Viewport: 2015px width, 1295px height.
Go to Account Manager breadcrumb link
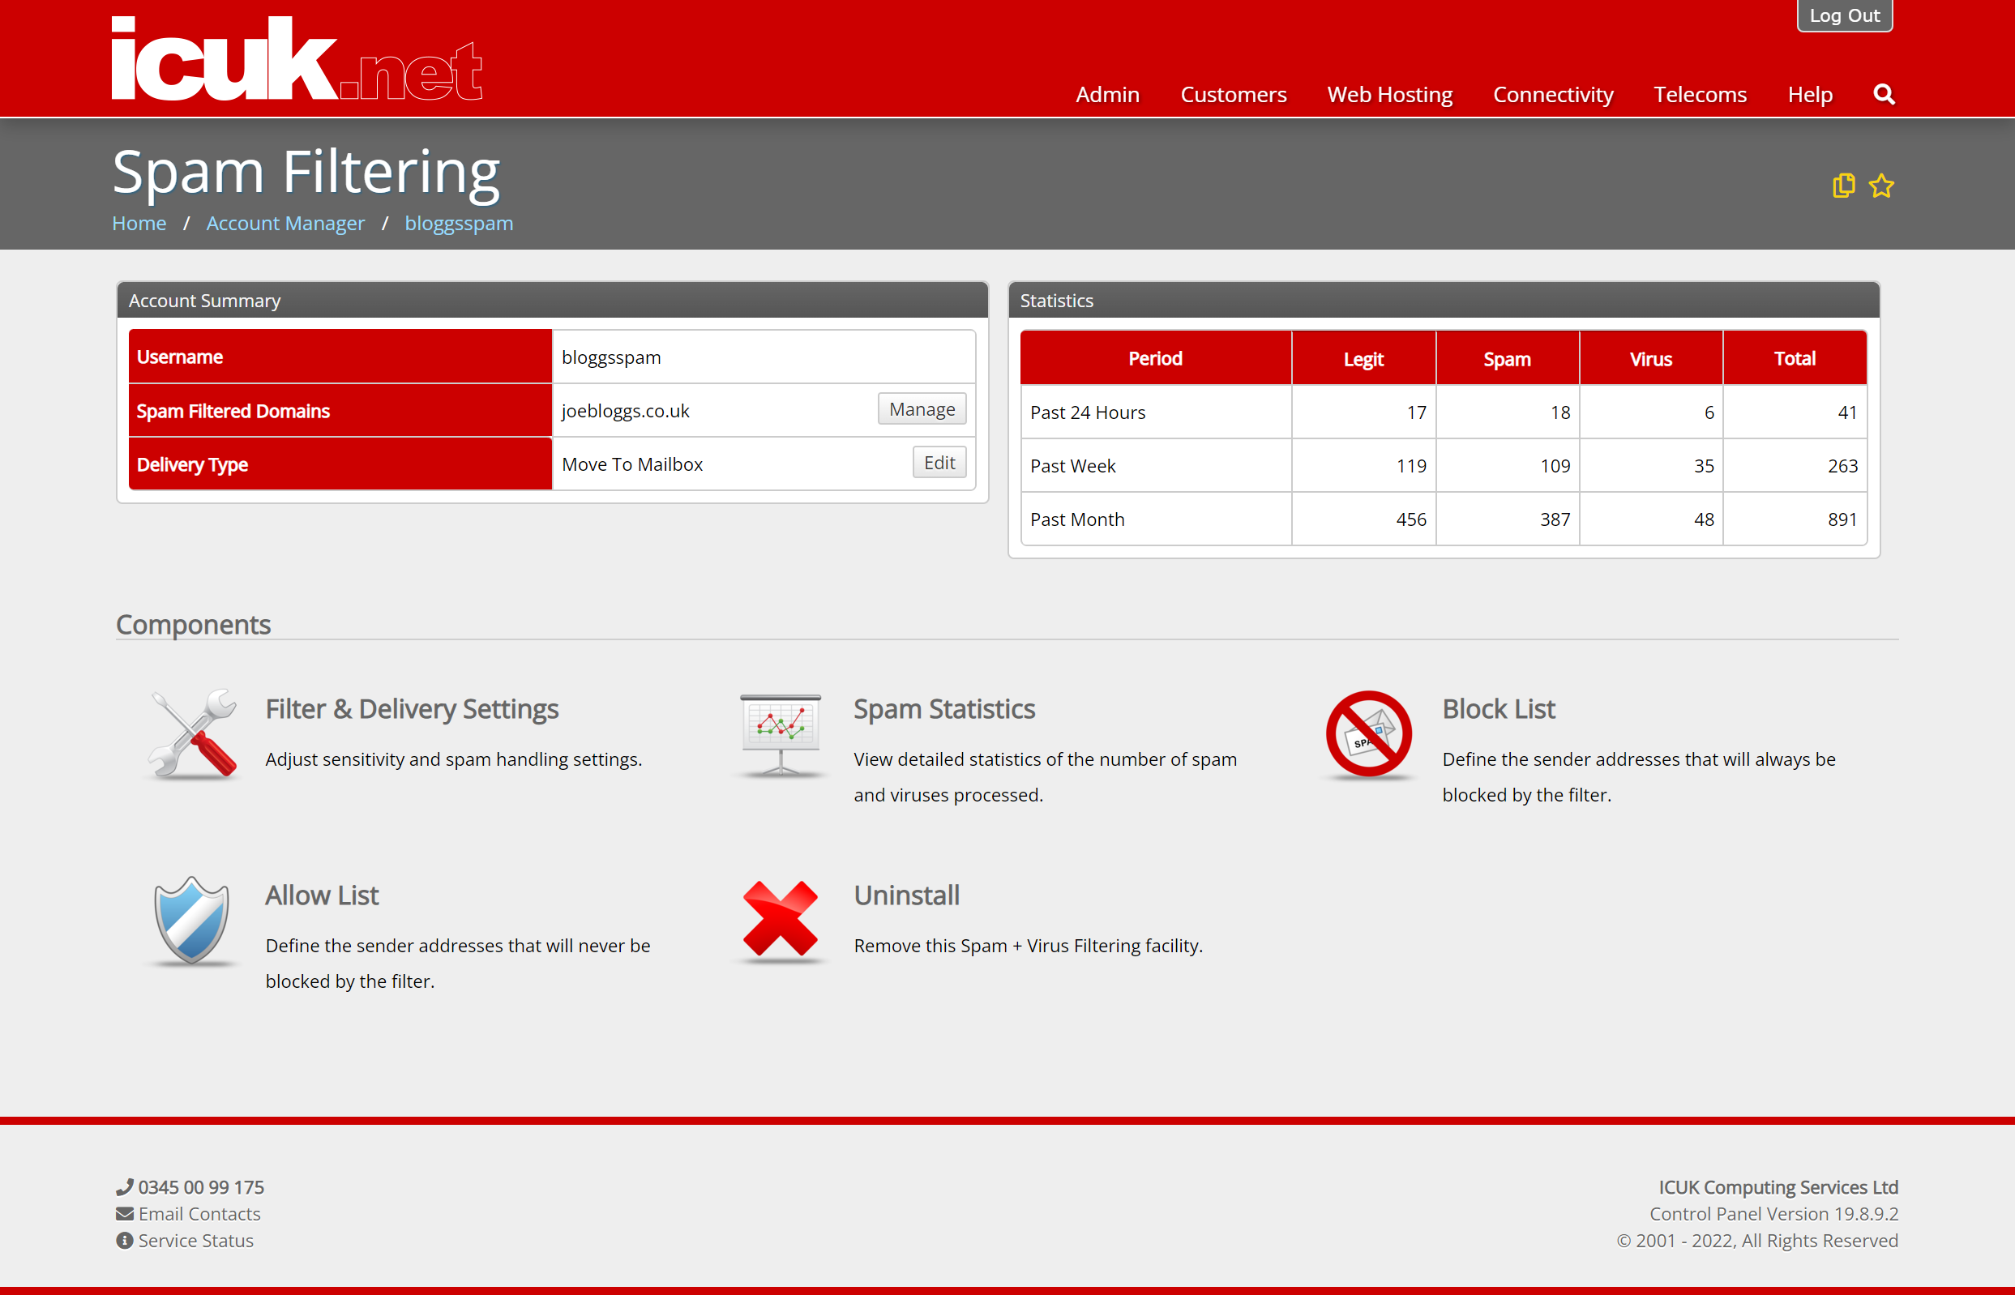(285, 223)
